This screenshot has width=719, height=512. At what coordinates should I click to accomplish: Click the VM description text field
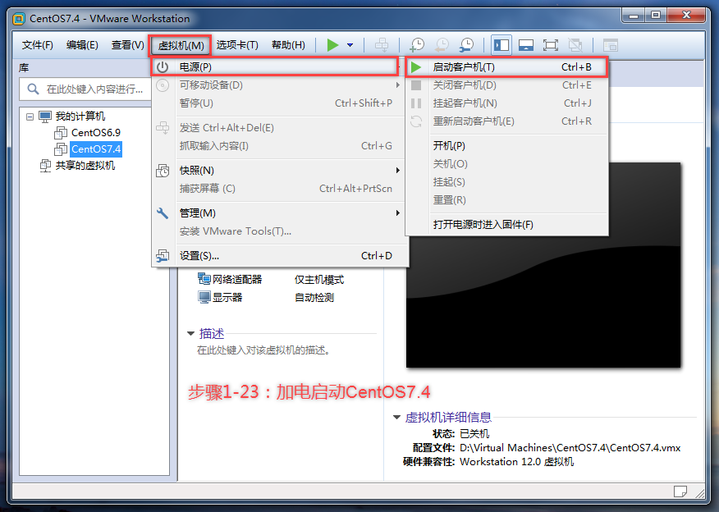(x=263, y=350)
